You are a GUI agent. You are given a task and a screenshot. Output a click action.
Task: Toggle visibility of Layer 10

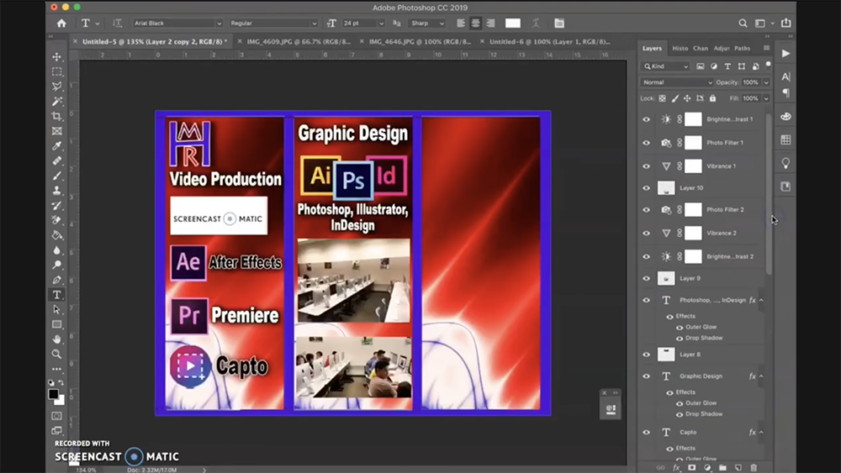pos(646,188)
